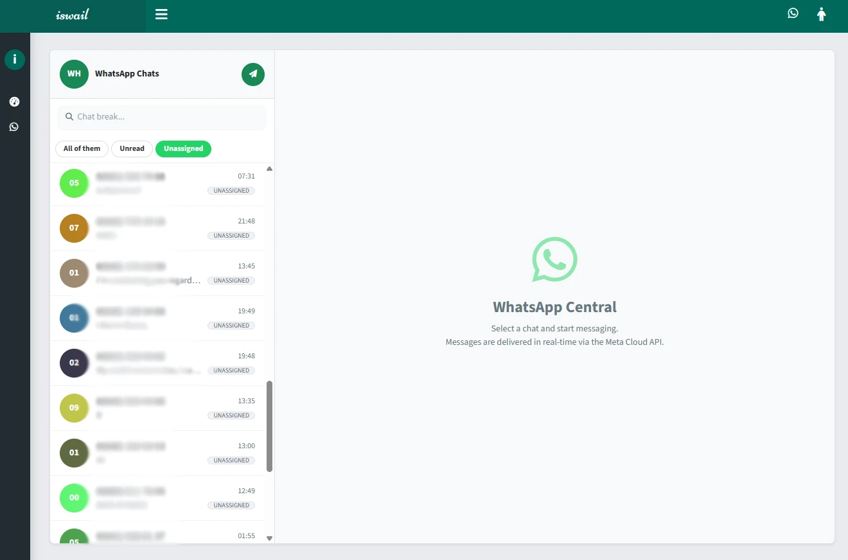Open the user profile person icon
Image resolution: width=848 pixels, height=560 pixels.
pos(821,13)
